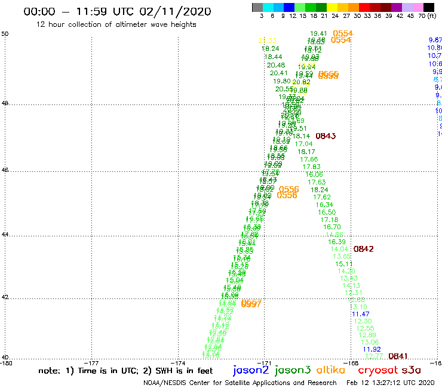Image resolution: width=442 pixels, height=388 pixels.
Task: Click the black swatch at the legend's end
Action: coord(428,7)
